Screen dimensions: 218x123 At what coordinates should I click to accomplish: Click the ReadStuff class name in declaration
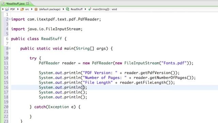[51, 39]
